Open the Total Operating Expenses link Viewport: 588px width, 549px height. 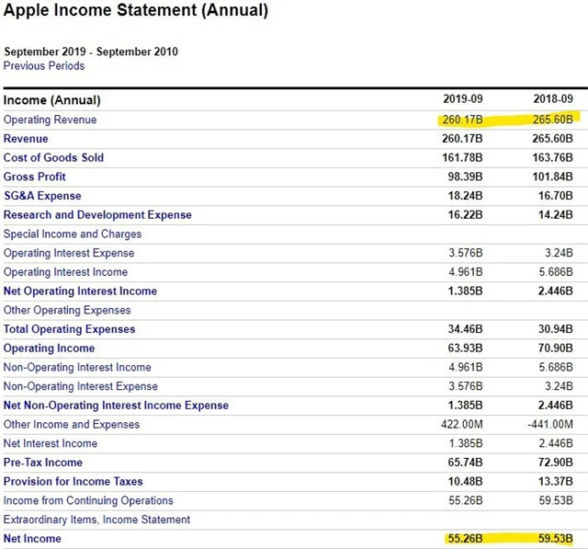(x=69, y=329)
